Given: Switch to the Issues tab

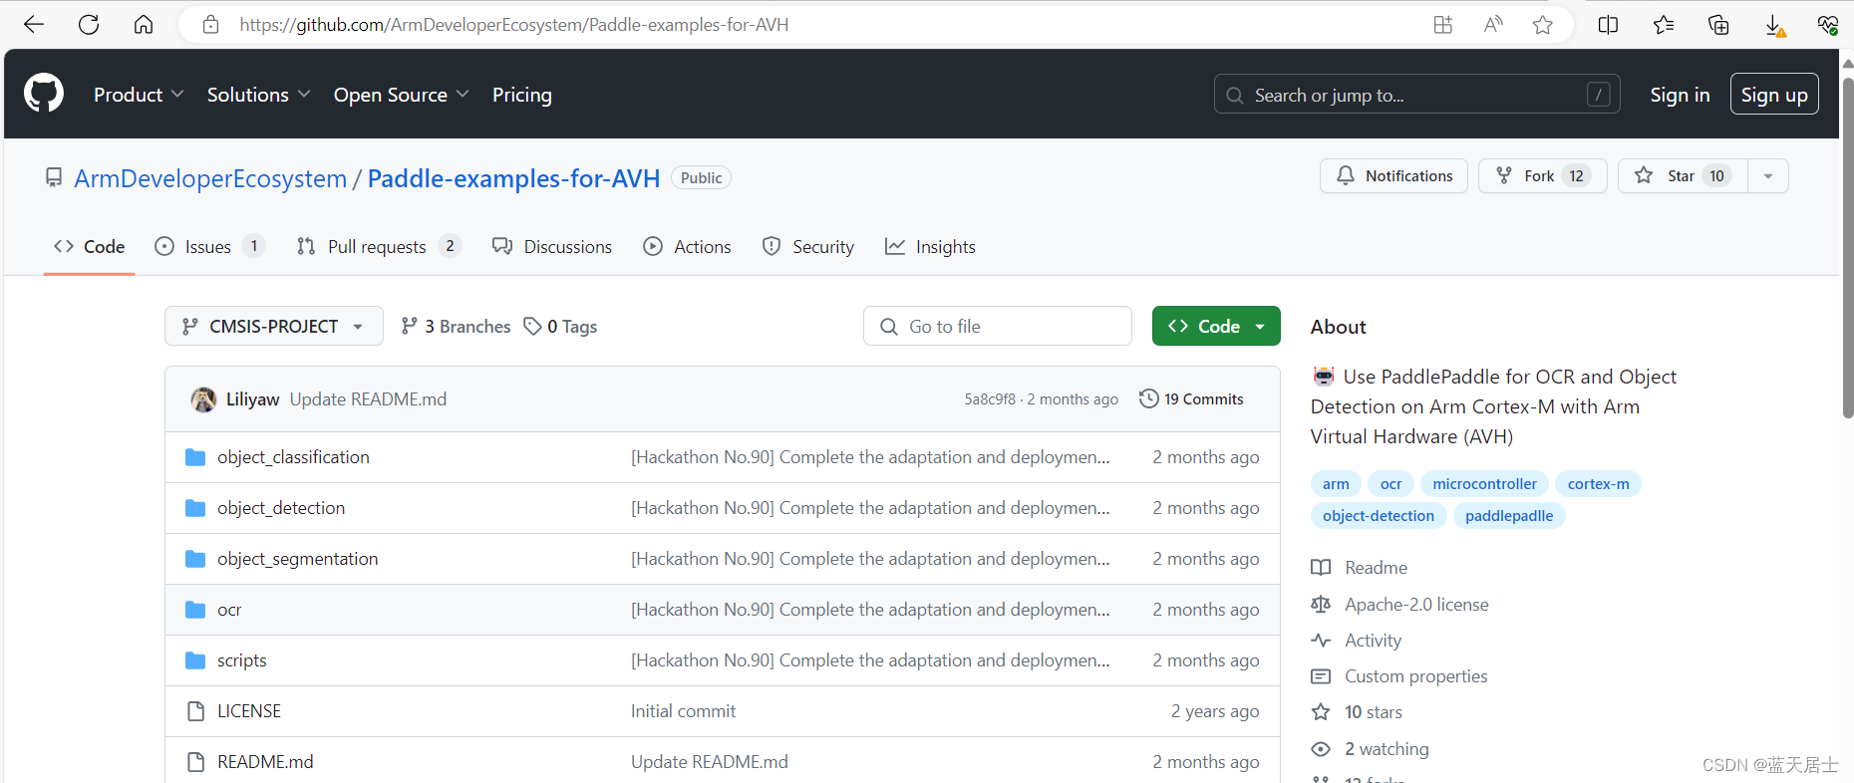Looking at the screenshot, I should (x=209, y=246).
